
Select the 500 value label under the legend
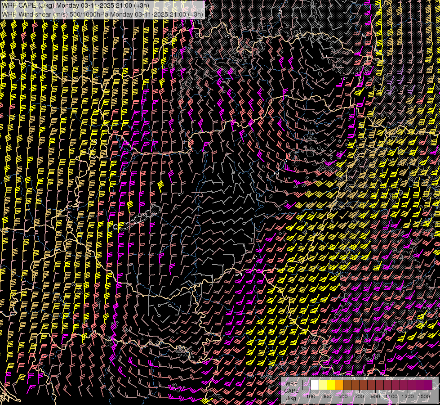pos(343,396)
